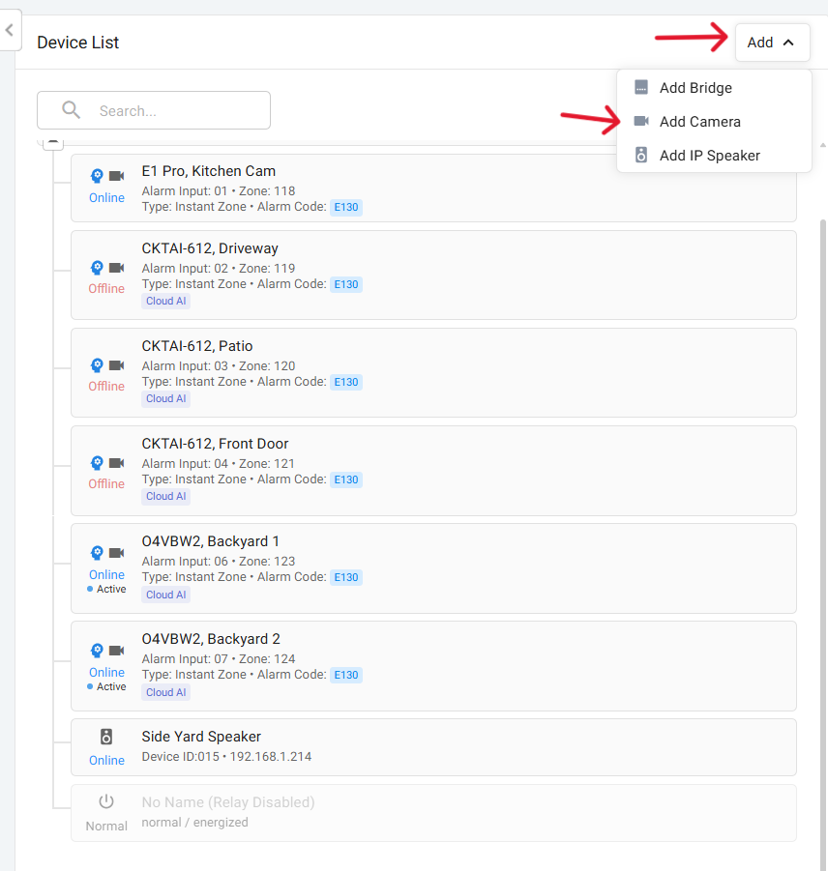
Task: Click the AI head icon for Driveway camera
Action: click(97, 268)
